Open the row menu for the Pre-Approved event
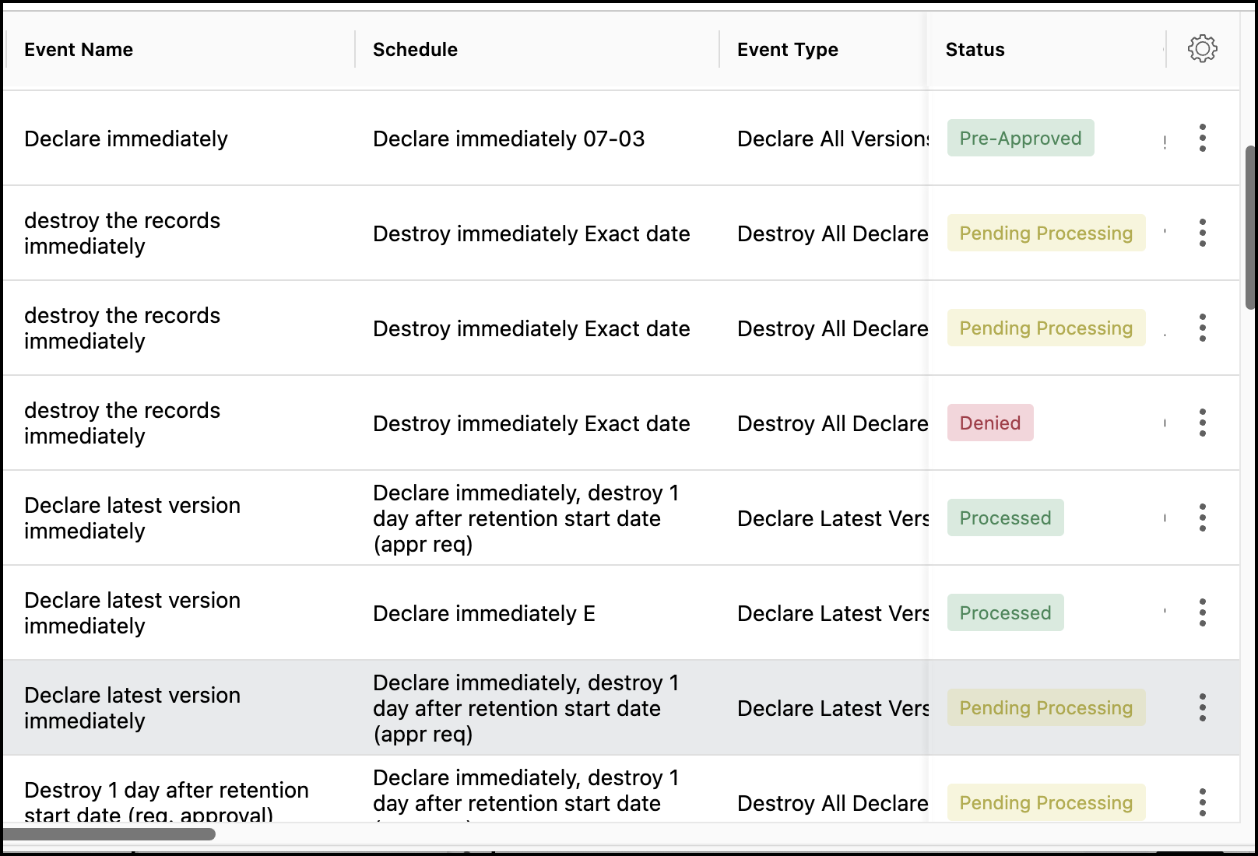 tap(1202, 138)
